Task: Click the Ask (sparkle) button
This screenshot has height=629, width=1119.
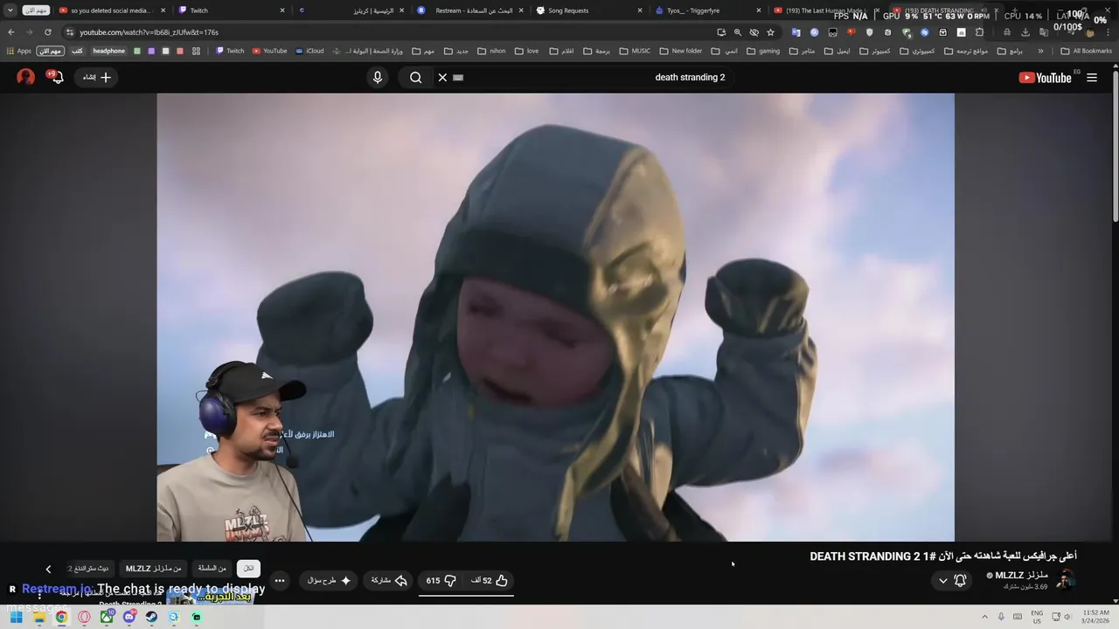Action: point(329,580)
